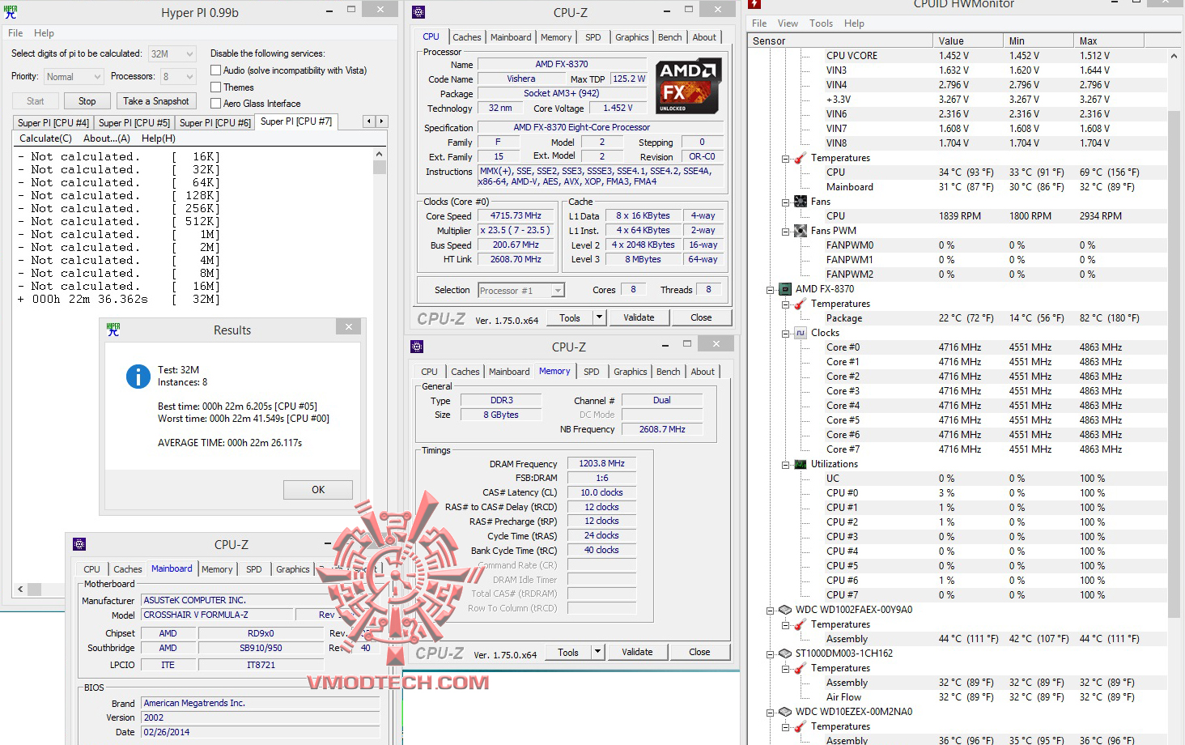The height and width of the screenshot is (745, 1185).
Task: Click OK in Results dialog
Action: (x=318, y=490)
